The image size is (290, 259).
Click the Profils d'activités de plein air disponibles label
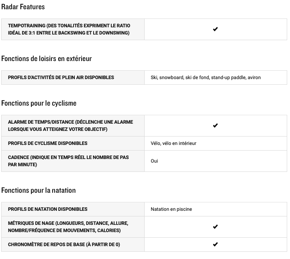point(61,77)
